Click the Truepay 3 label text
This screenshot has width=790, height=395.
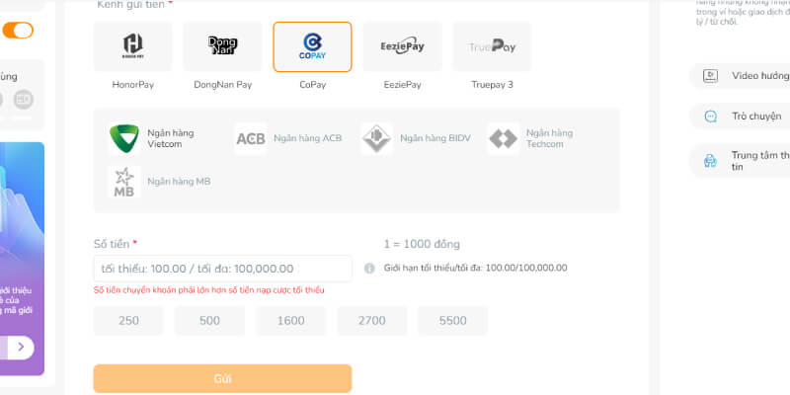click(x=492, y=85)
